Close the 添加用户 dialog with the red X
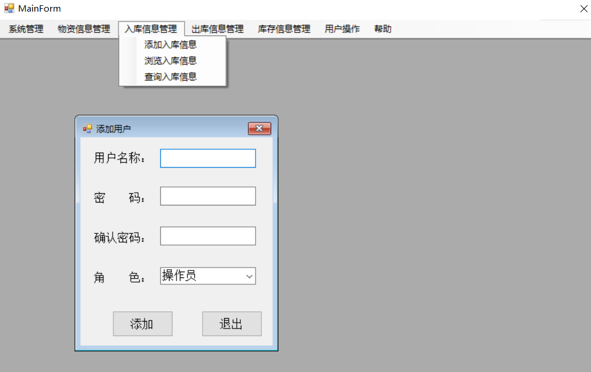The image size is (591, 372). click(258, 128)
